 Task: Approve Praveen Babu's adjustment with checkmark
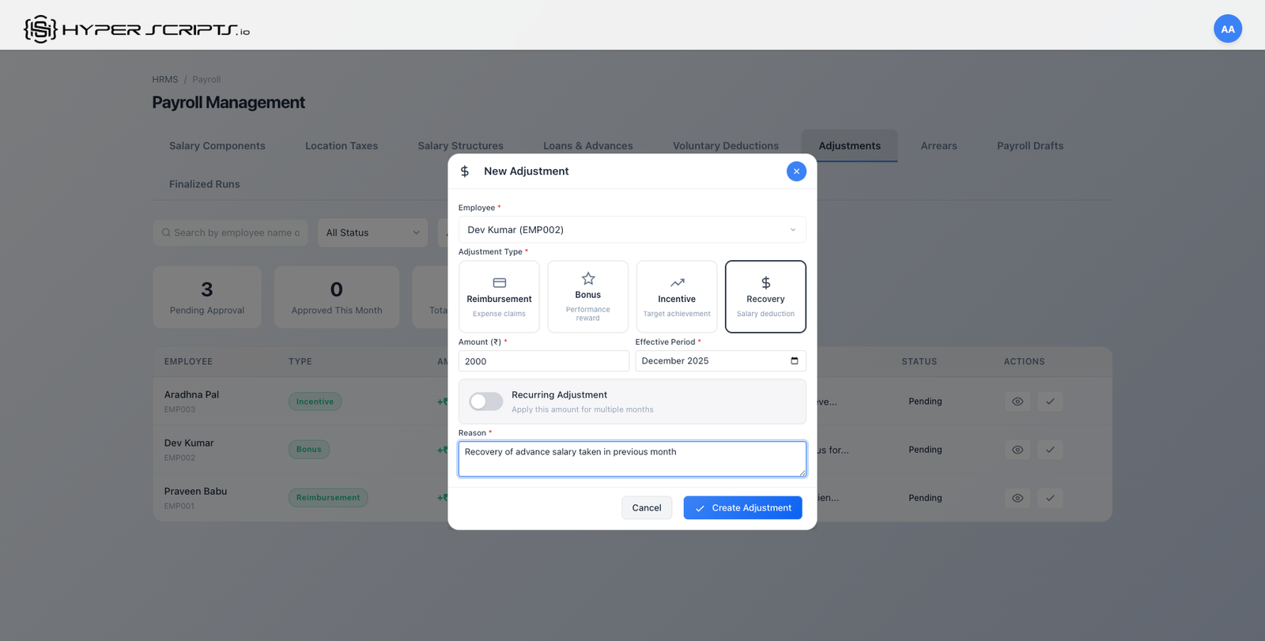(x=1050, y=498)
